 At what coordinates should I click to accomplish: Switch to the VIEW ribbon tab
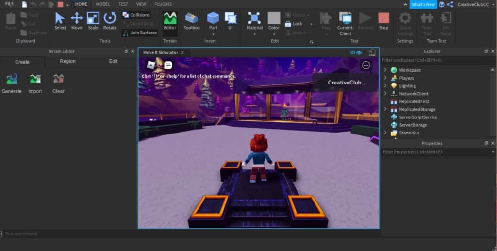[141, 4]
